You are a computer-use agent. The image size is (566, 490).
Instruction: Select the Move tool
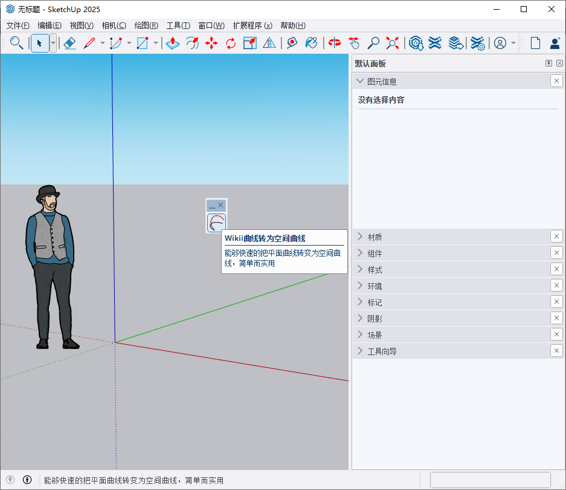211,43
